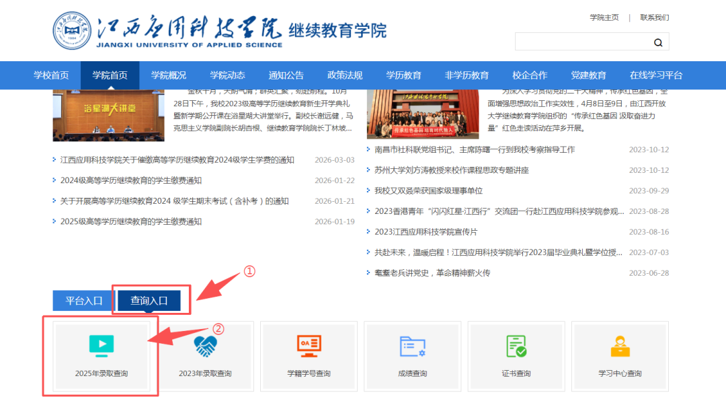Select the 学习中心查询 person icon
This screenshot has width=726, height=401.
(x=619, y=347)
